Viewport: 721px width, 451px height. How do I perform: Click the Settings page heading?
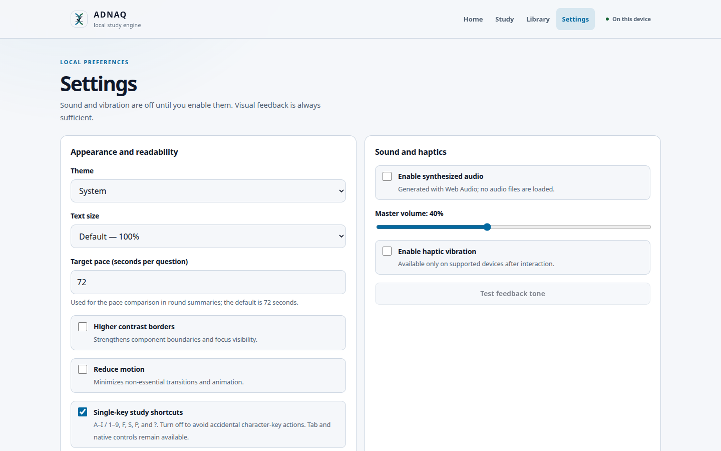[99, 84]
